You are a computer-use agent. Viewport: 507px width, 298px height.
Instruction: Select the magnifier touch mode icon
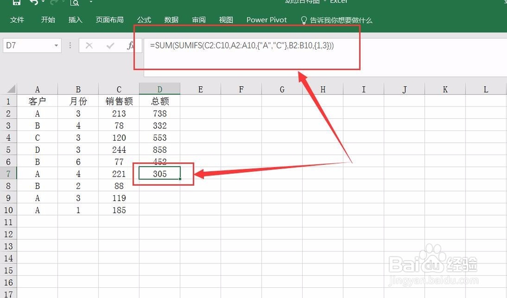tap(74, 3)
